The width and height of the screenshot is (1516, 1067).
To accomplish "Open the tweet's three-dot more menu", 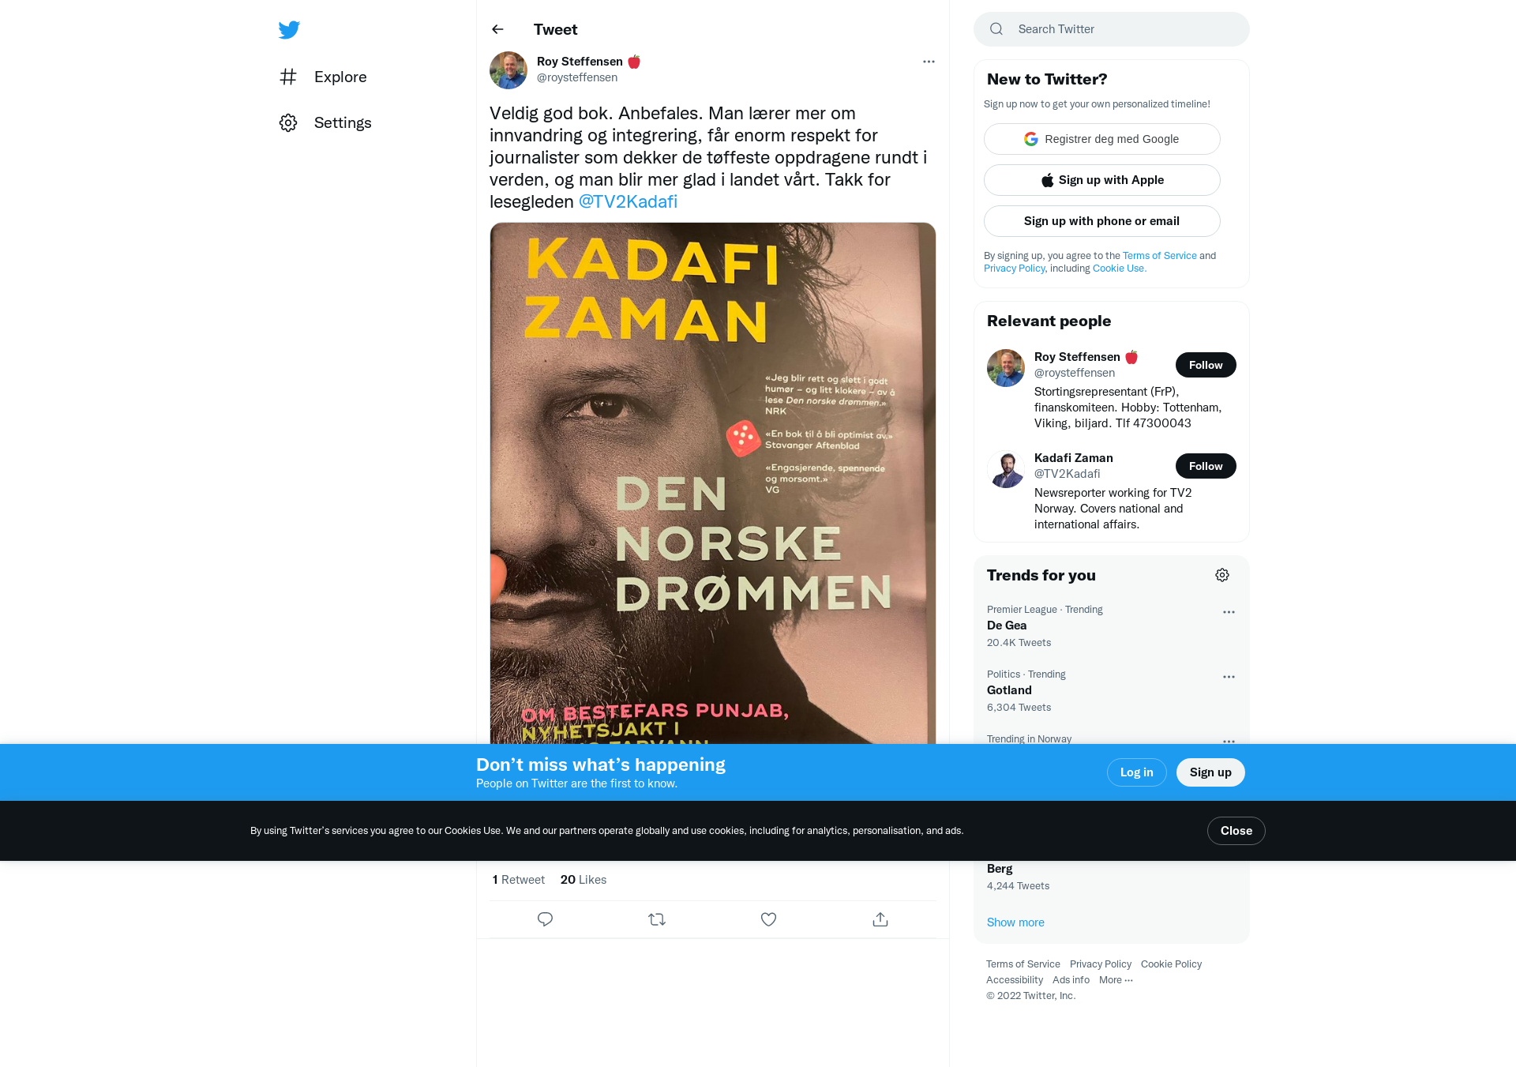I will click(929, 62).
